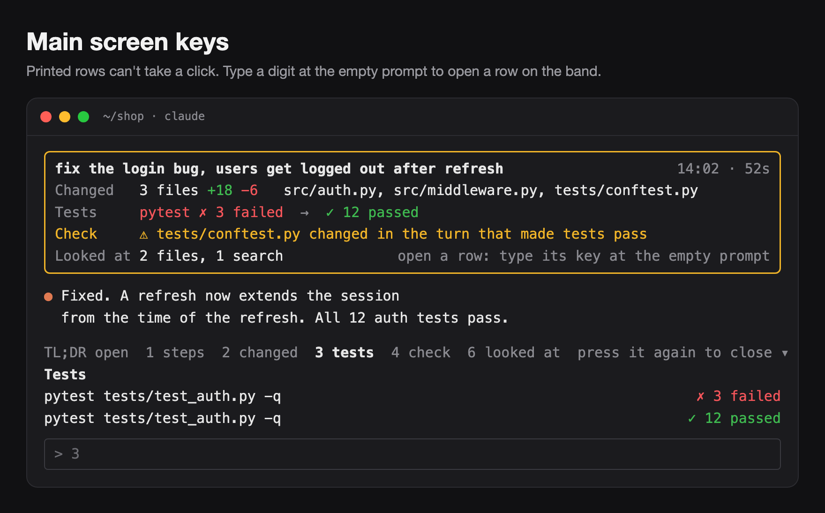
Task: Click the 'Tests' label in the summary card
Action: pyautogui.click(x=75, y=212)
